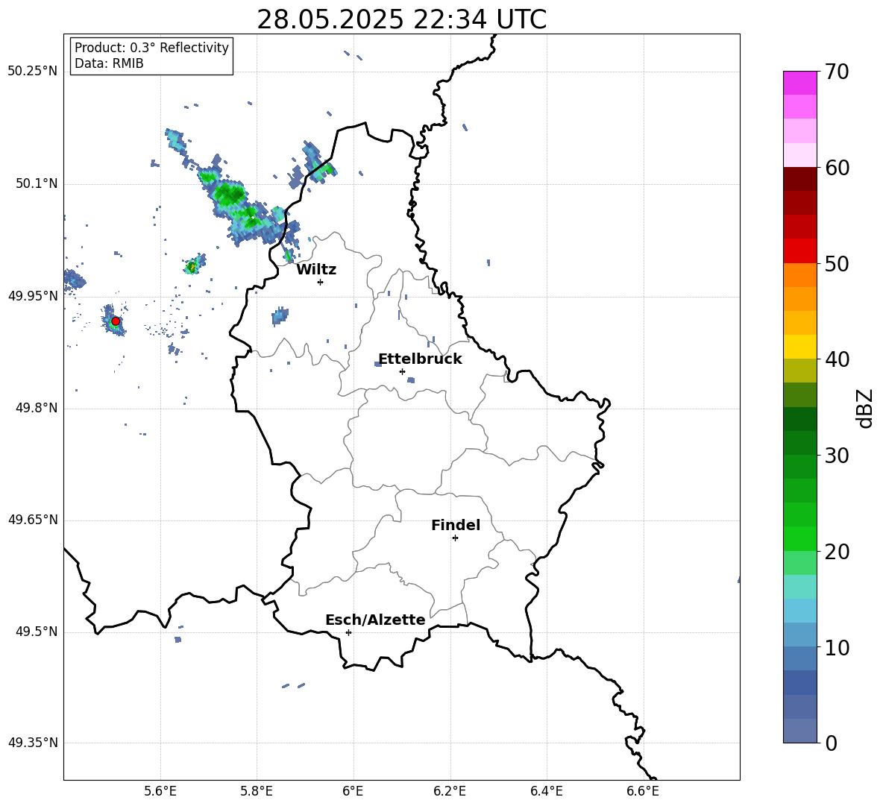
Task: Click the Wiltz city label
Action: click(316, 270)
